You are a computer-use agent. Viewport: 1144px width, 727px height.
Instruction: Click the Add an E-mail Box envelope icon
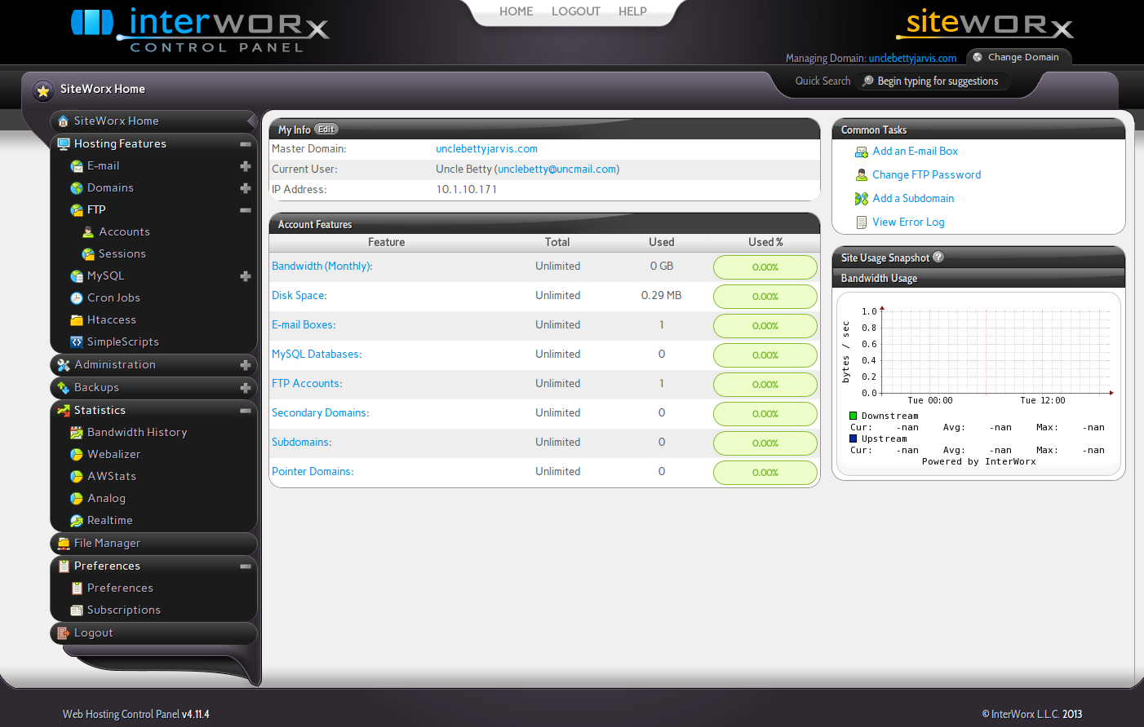(861, 152)
